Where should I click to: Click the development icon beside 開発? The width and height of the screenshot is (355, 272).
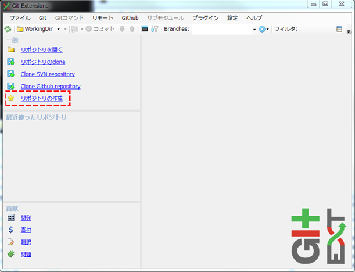pyautogui.click(x=10, y=217)
